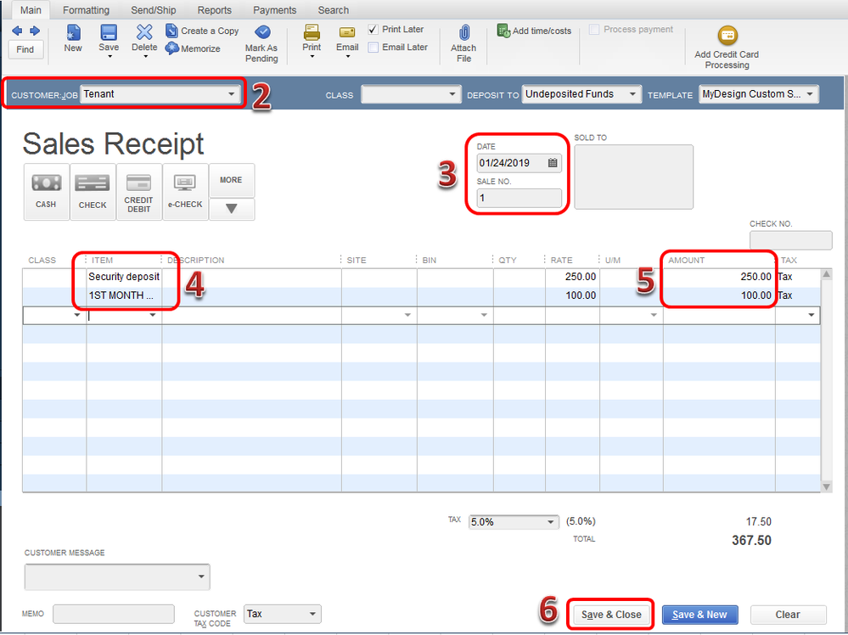Click the Check No. field
The width and height of the screenshot is (848, 635).
[790, 240]
